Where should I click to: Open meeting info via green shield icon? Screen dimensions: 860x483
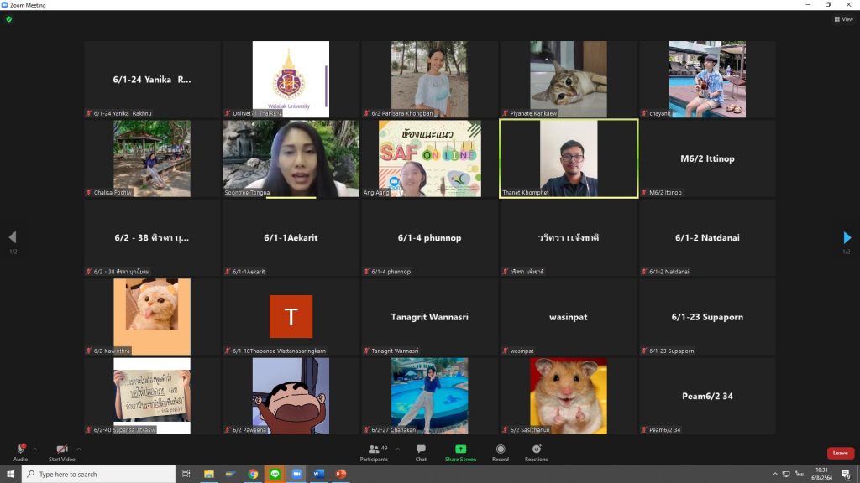8,18
